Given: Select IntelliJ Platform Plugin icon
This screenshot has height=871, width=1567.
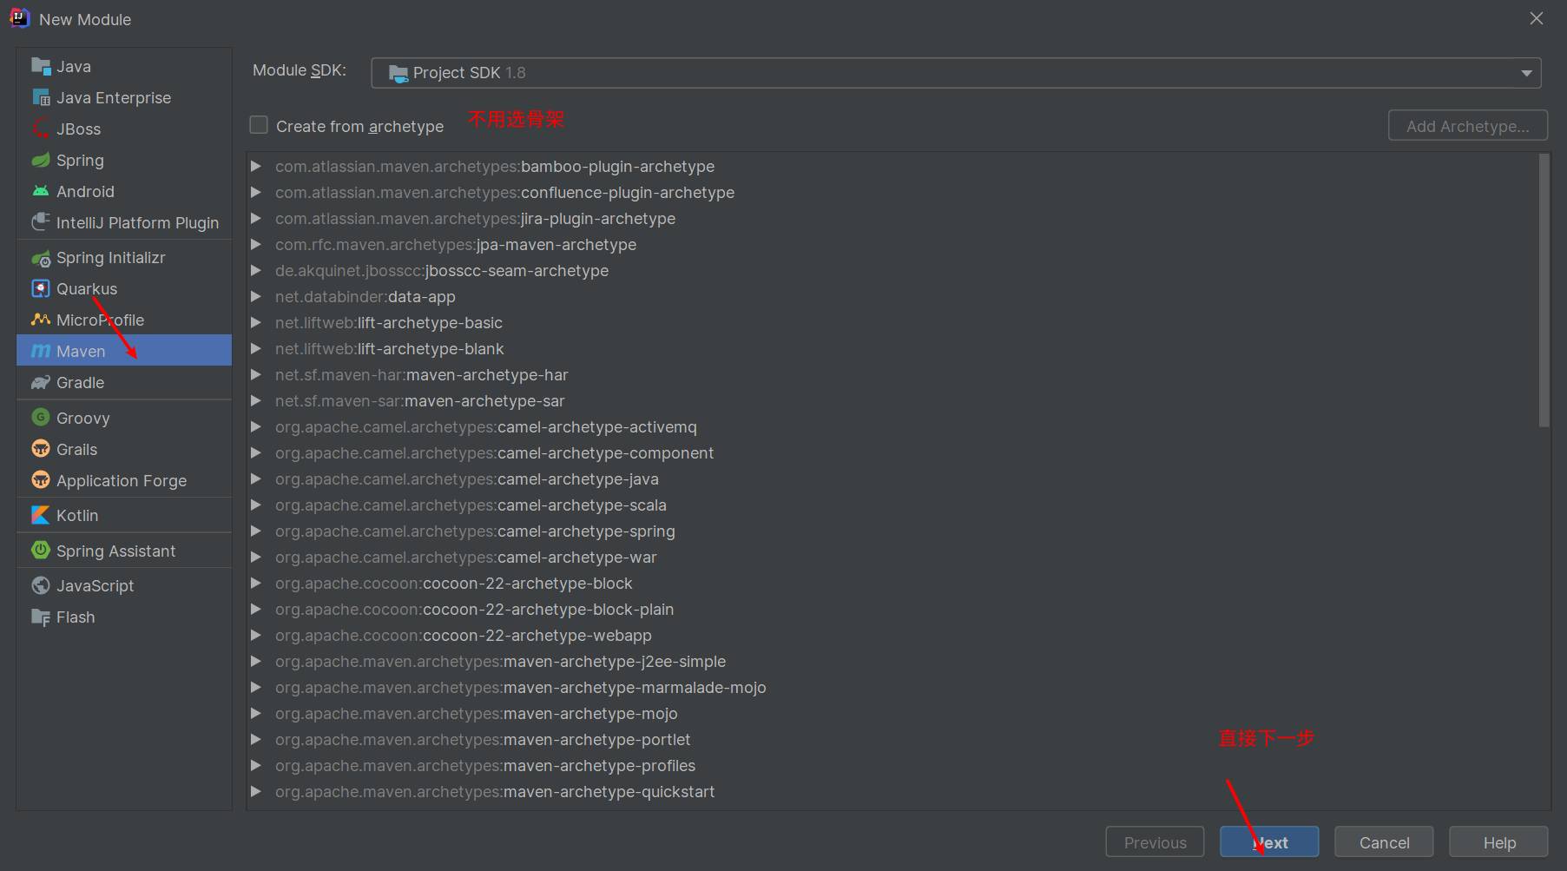Looking at the screenshot, I should 41,222.
